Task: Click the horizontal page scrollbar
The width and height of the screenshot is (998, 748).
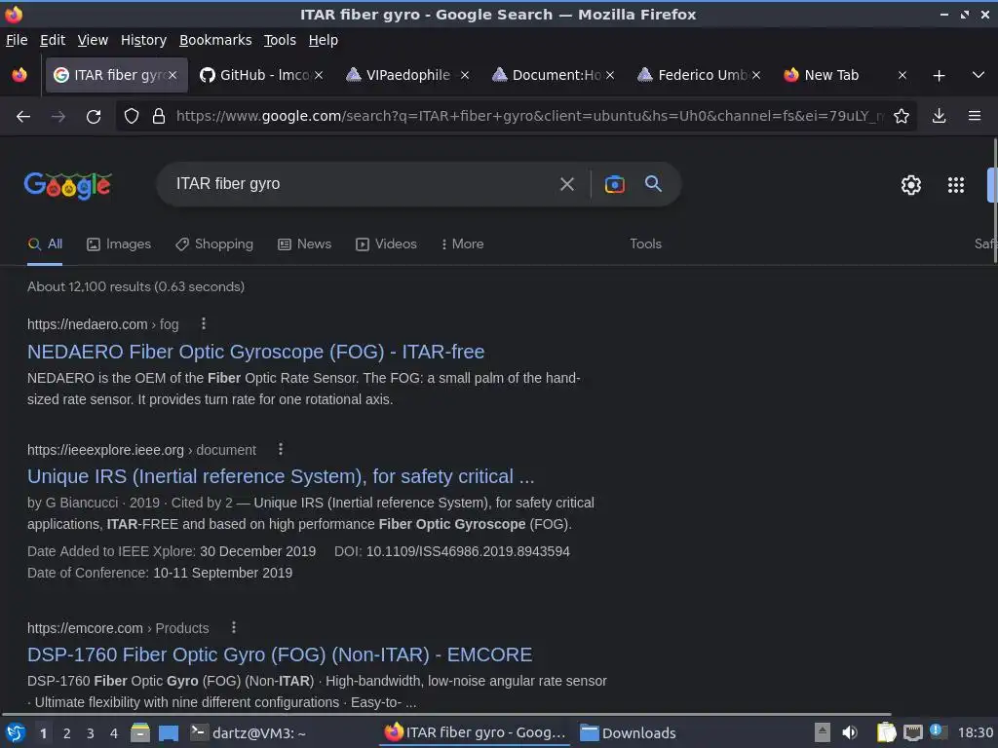Action: (x=445, y=714)
